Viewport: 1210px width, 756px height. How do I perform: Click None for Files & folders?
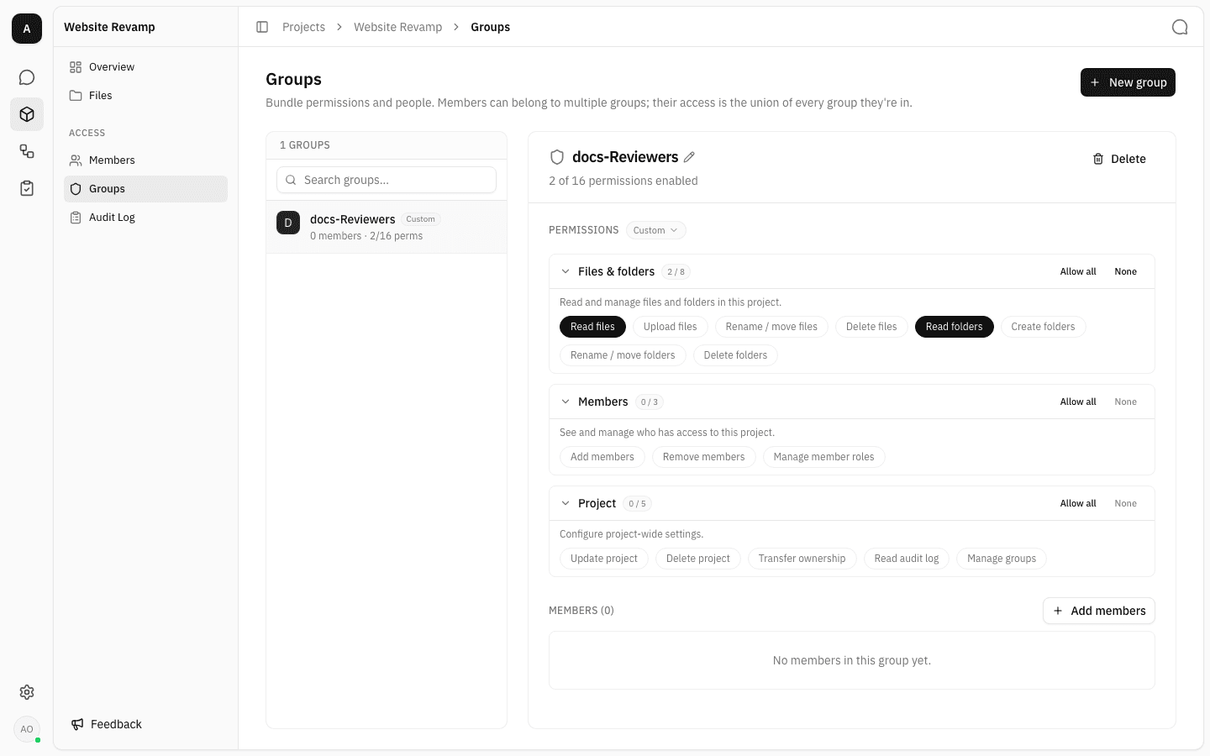pos(1125,271)
